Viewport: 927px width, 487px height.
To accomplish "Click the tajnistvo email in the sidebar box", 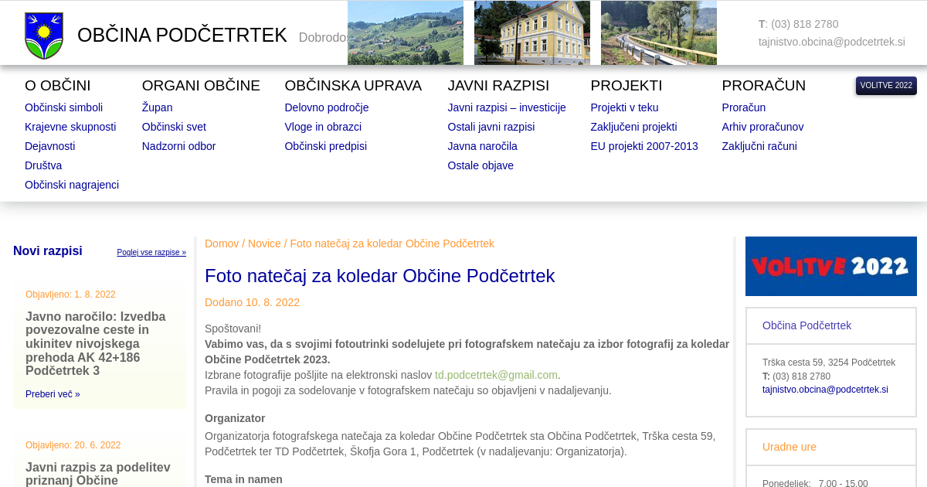I will tap(825, 390).
